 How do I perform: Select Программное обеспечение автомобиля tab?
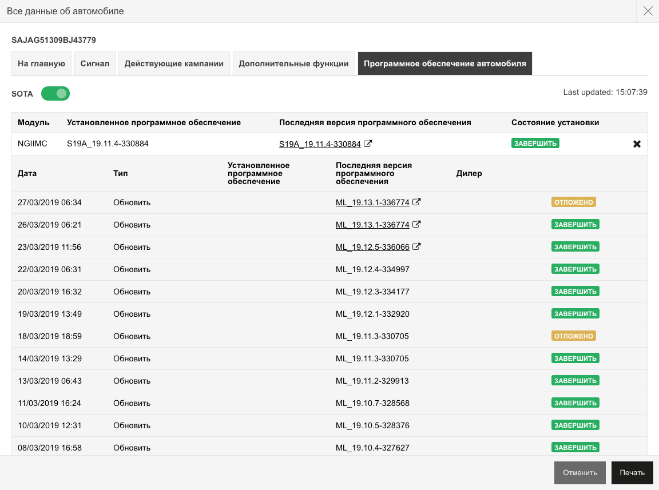click(445, 63)
